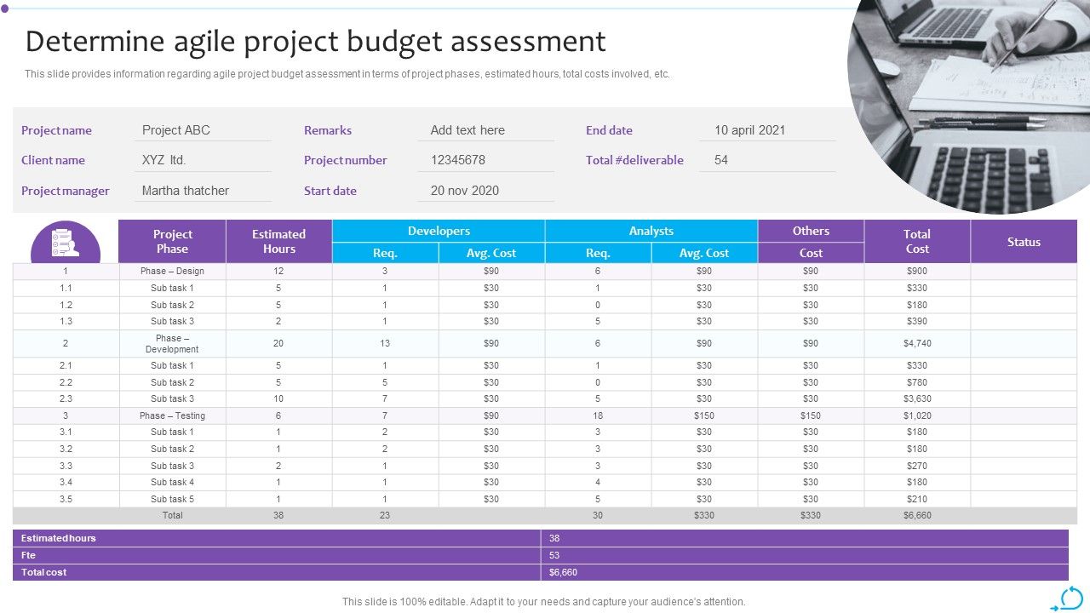Screen dimensions: 1090x613
Task: Click row number '2.1' cell
Action: 66,365
